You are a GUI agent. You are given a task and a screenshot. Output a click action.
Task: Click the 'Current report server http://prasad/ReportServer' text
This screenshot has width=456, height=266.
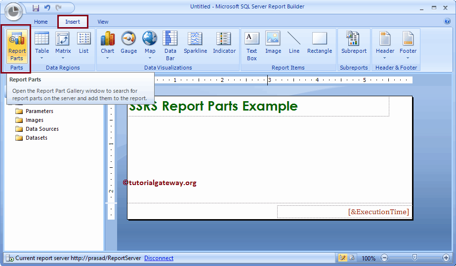point(78,258)
